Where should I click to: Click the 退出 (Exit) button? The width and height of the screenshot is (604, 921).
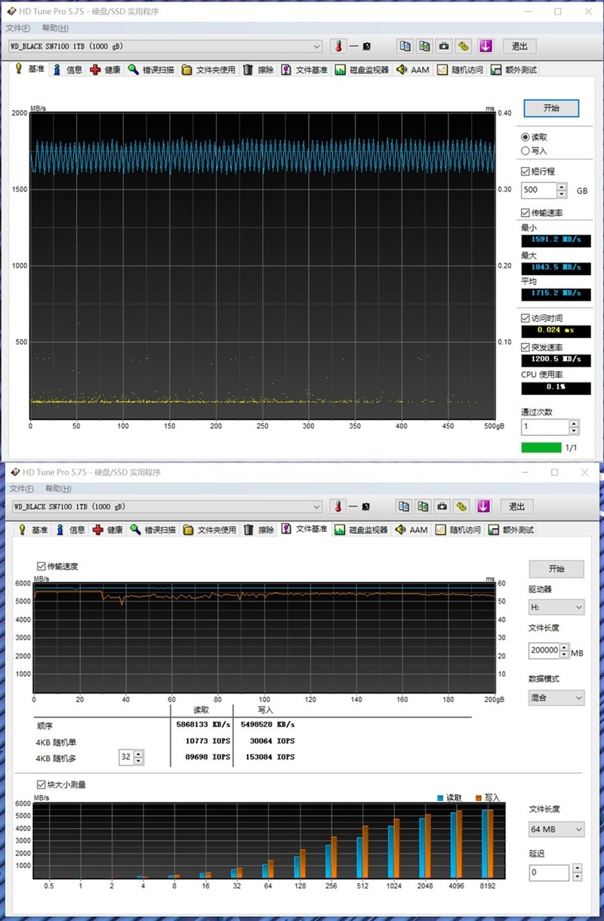click(518, 46)
